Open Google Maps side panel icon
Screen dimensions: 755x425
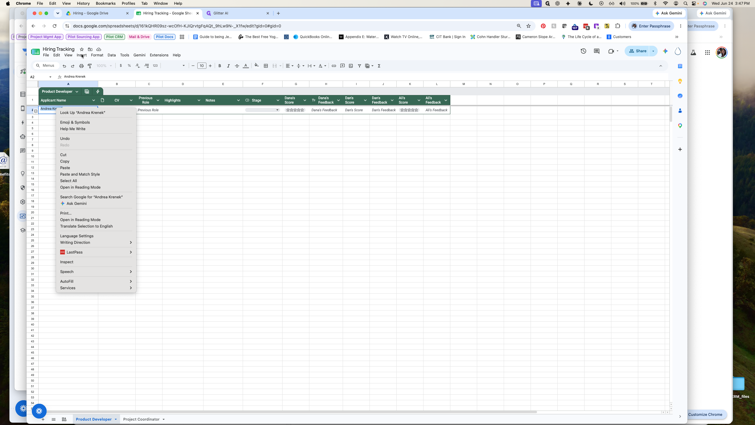point(680,126)
